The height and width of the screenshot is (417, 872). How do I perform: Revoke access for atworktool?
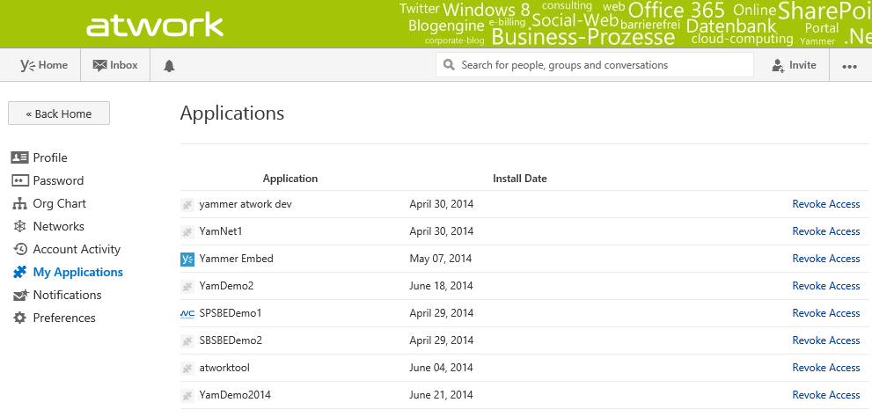tap(825, 368)
